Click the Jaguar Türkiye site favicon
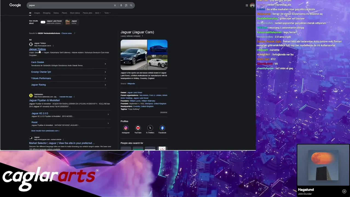Image resolution: width=350 pixels, height=197 pixels. point(31,44)
